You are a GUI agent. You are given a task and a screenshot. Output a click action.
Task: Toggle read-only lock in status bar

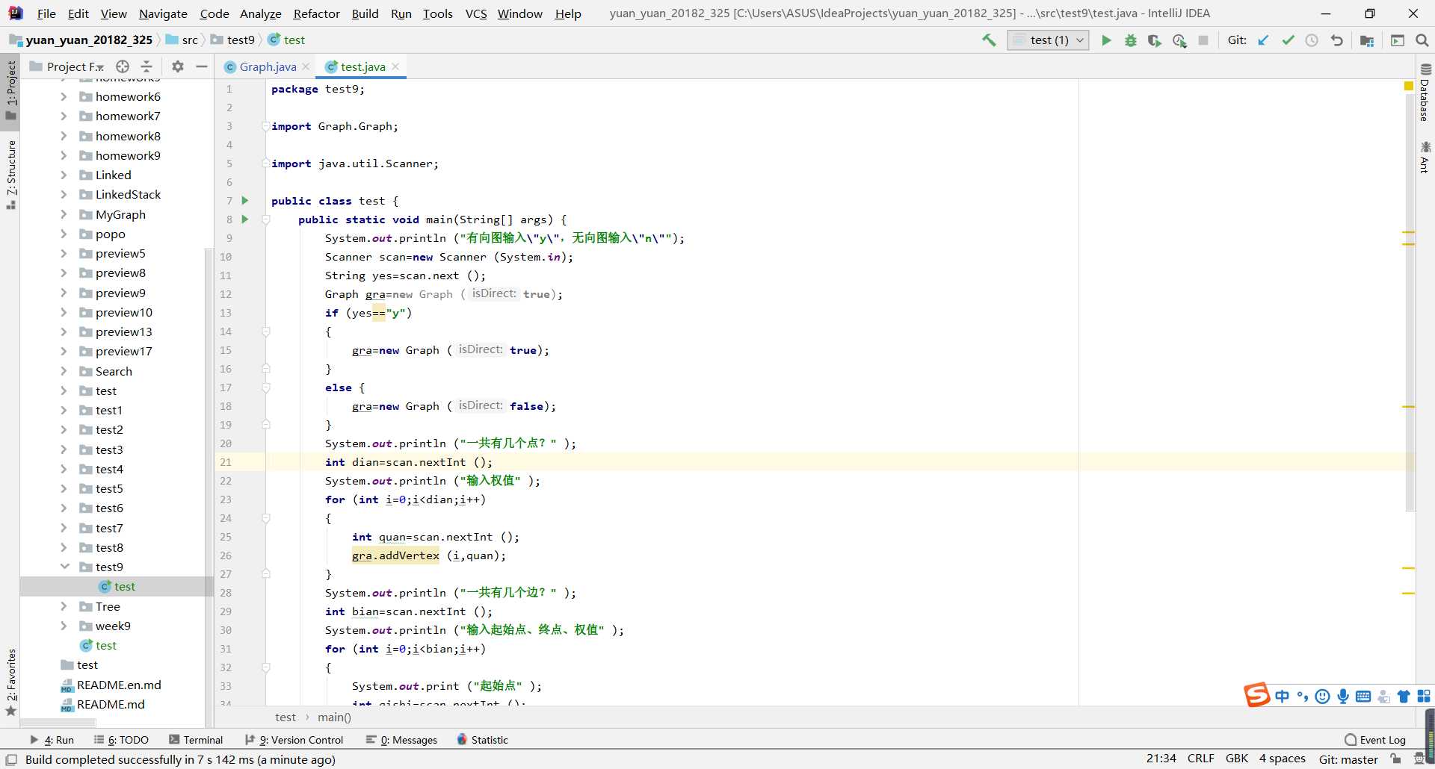pos(1395,759)
